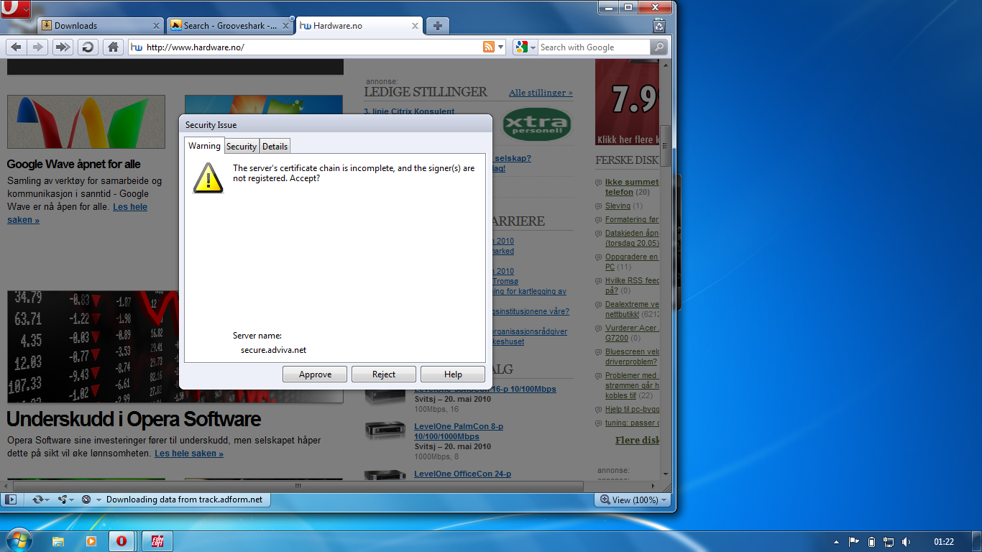Open the Windows Start menu
Viewport: 982px width, 552px height.
[x=18, y=540]
